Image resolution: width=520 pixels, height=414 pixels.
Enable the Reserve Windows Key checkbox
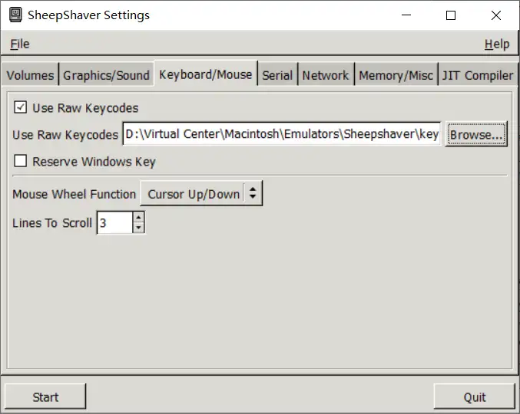20,161
